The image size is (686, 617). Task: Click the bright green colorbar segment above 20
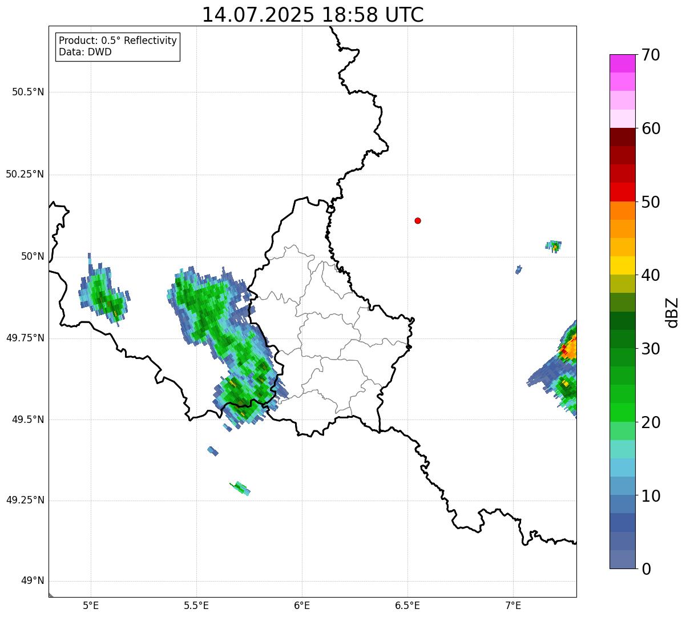point(622,413)
